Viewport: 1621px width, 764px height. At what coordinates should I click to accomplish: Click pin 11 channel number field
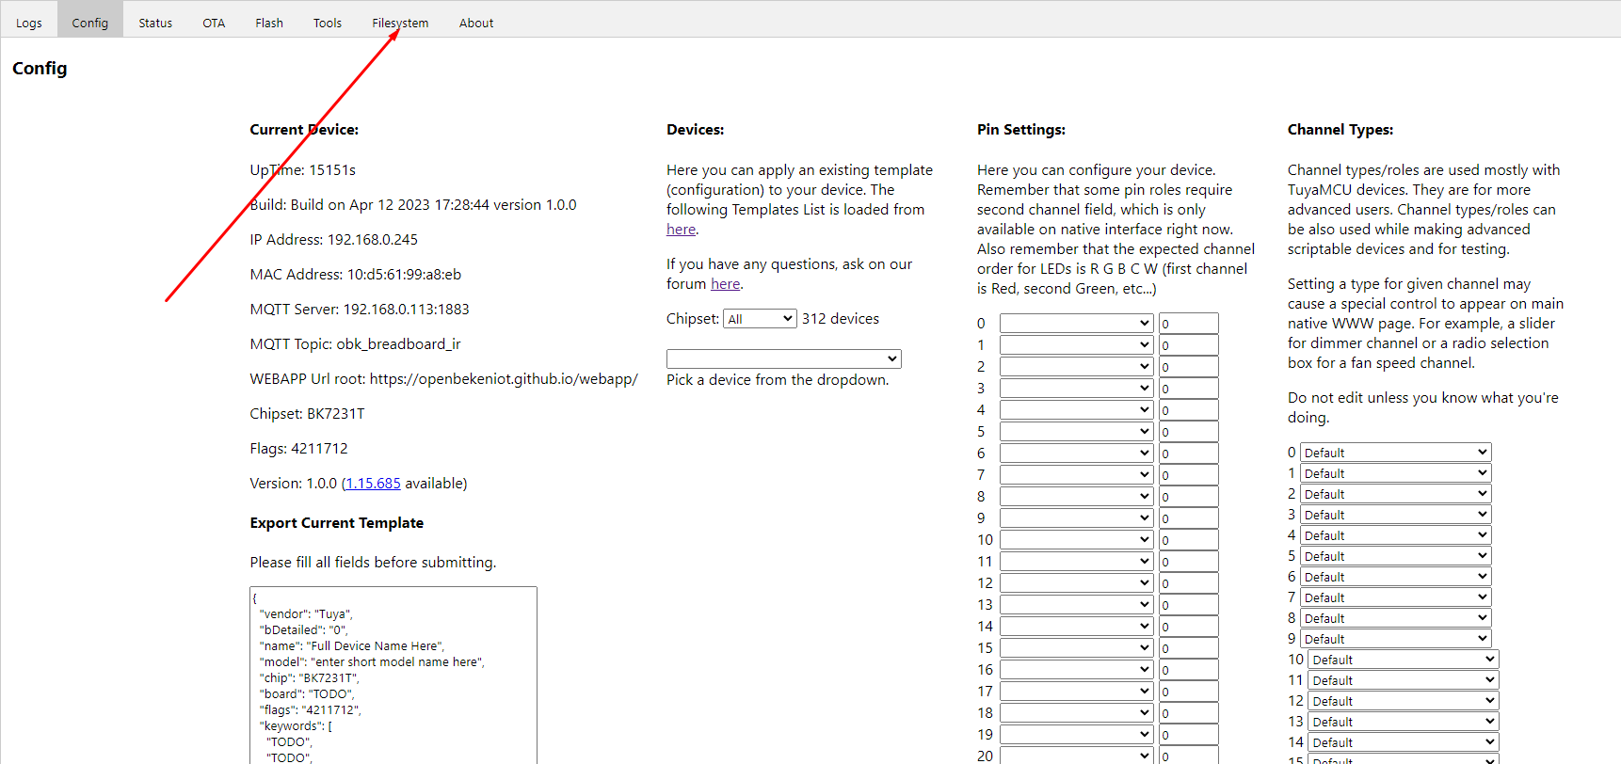[1188, 562]
